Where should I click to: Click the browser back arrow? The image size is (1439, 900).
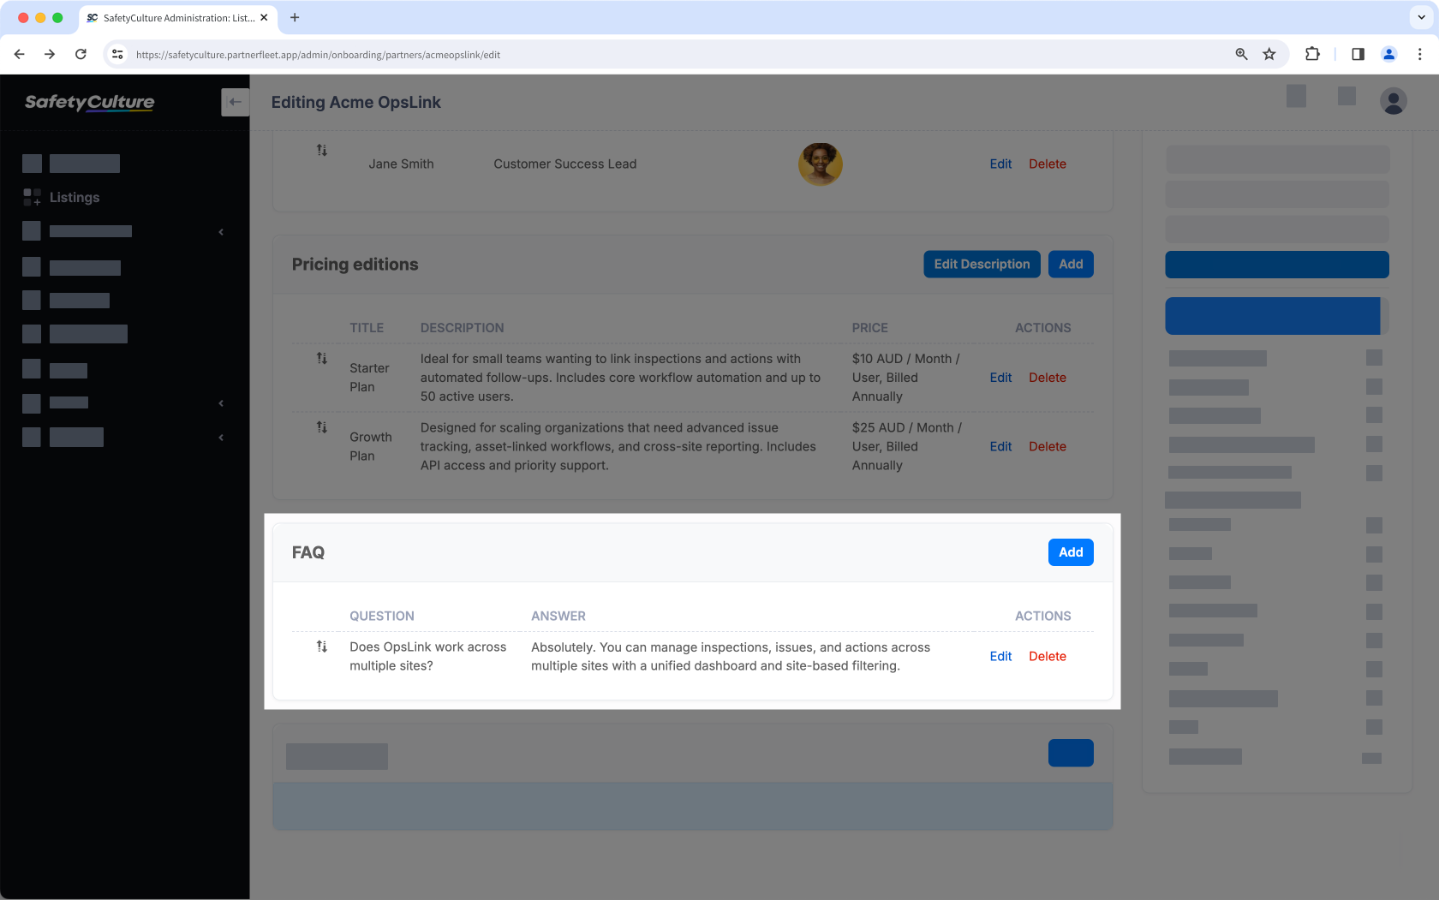(x=19, y=54)
